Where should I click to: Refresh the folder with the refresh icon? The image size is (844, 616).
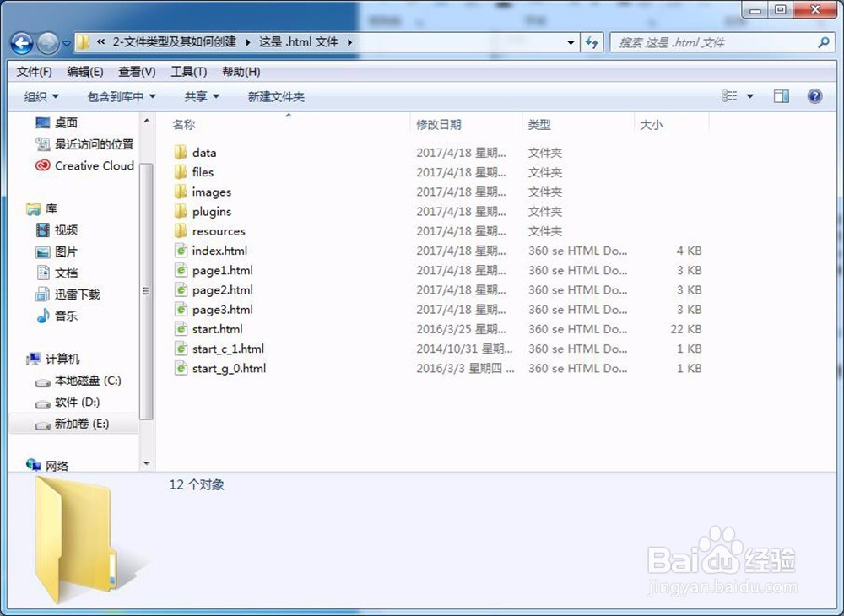pos(592,42)
